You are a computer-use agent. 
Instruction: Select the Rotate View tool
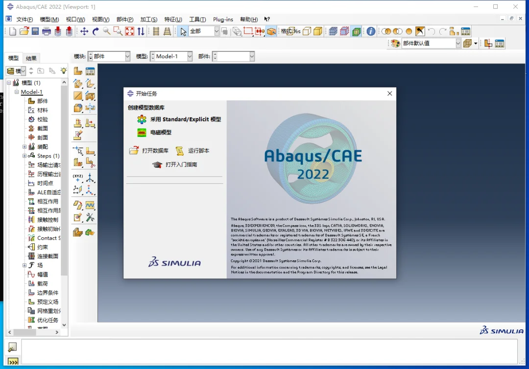(x=96, y=31)
